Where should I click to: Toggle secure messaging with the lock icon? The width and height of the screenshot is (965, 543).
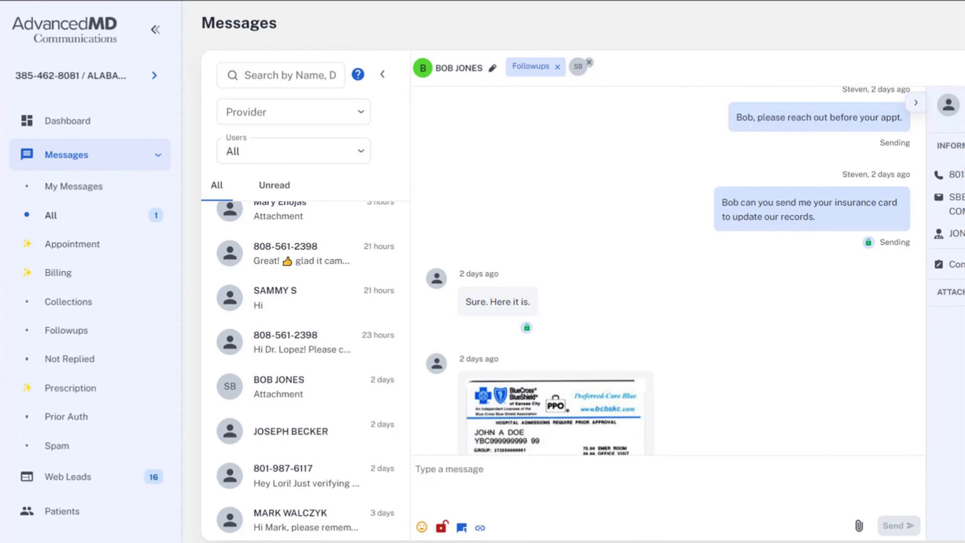pos(442,527)
